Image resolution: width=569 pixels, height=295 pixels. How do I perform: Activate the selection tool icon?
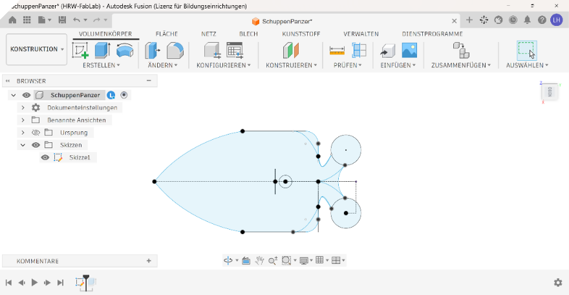(x=526, y=50)
